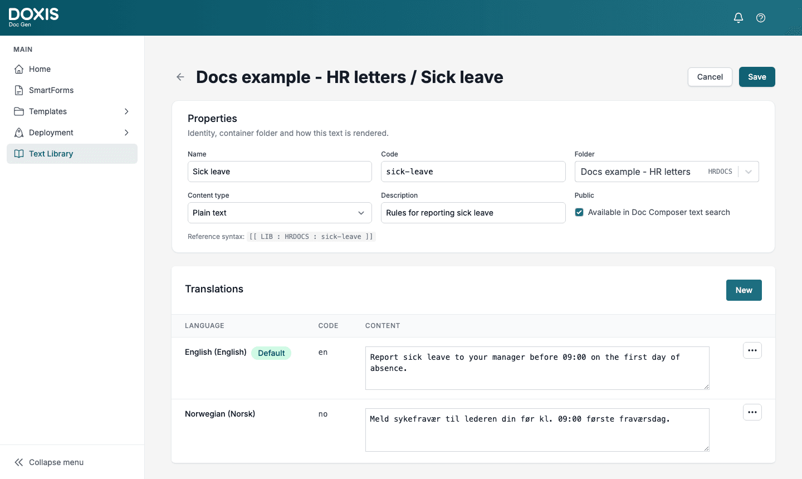
Task: Open Deployment in the main menu
Action: (72, 133)
